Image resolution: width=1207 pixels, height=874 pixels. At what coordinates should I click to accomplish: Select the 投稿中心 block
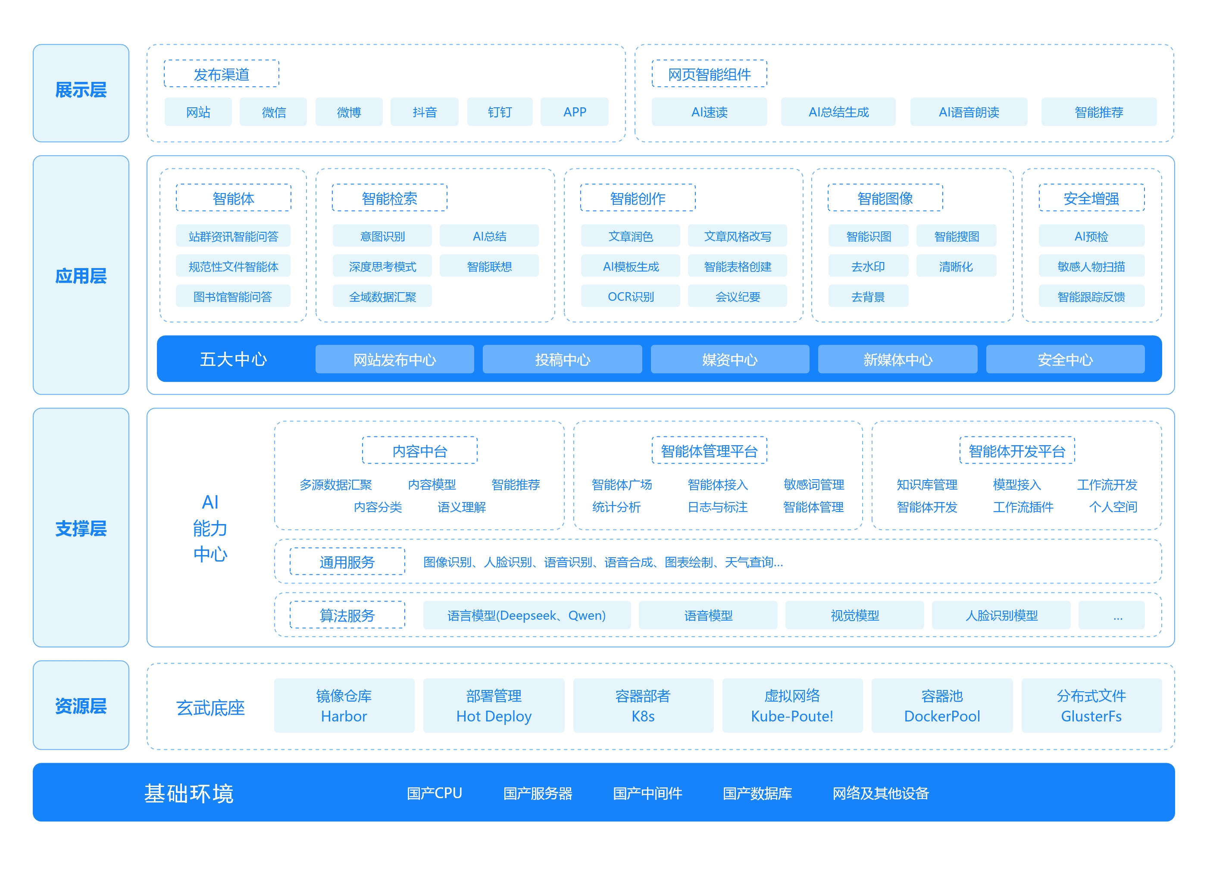click(562, 359)
